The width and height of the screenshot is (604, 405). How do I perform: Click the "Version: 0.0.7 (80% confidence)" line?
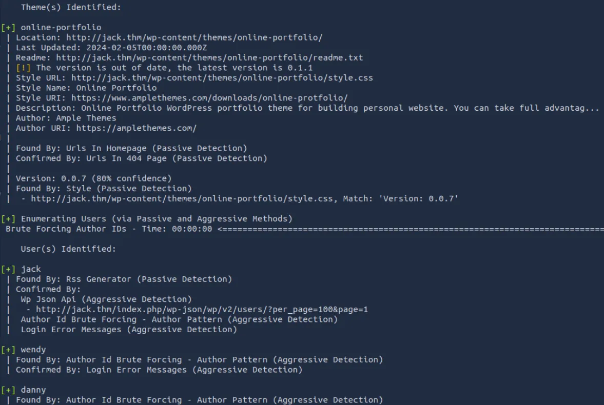click(93, 178)
